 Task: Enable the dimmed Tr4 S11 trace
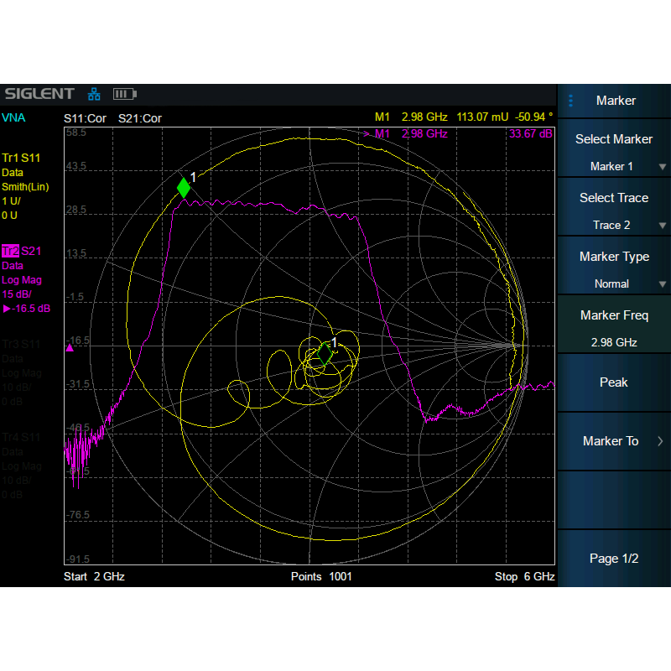coord(22,437)
